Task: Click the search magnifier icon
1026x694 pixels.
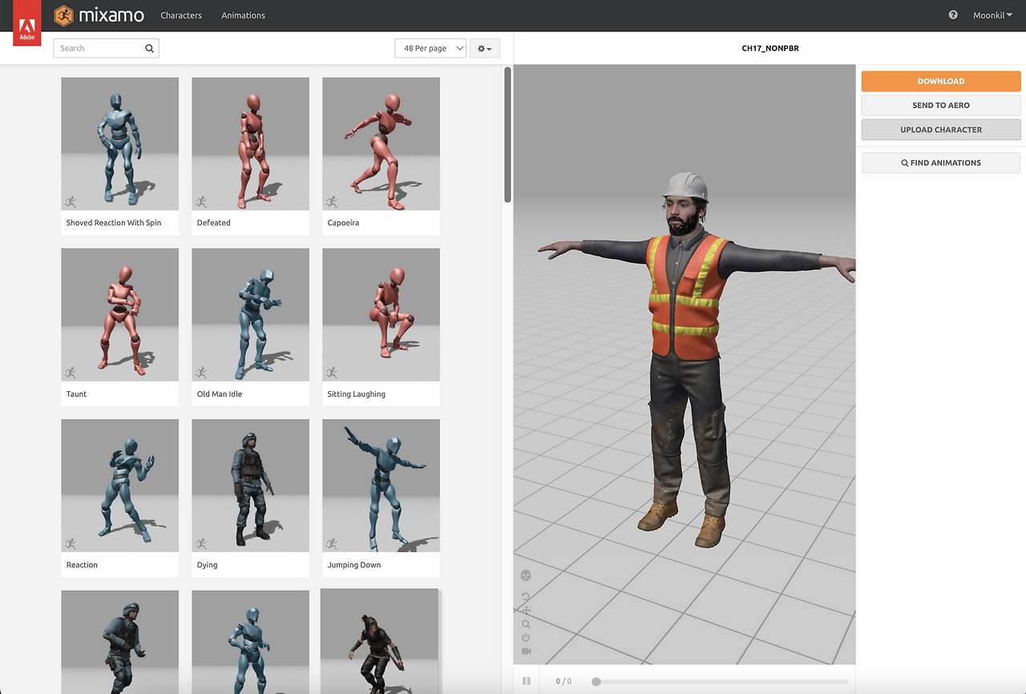Action: click(x=149, y=48)
